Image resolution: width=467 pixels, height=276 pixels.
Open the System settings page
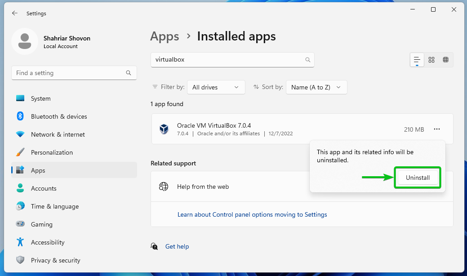[x=40, y=98]
